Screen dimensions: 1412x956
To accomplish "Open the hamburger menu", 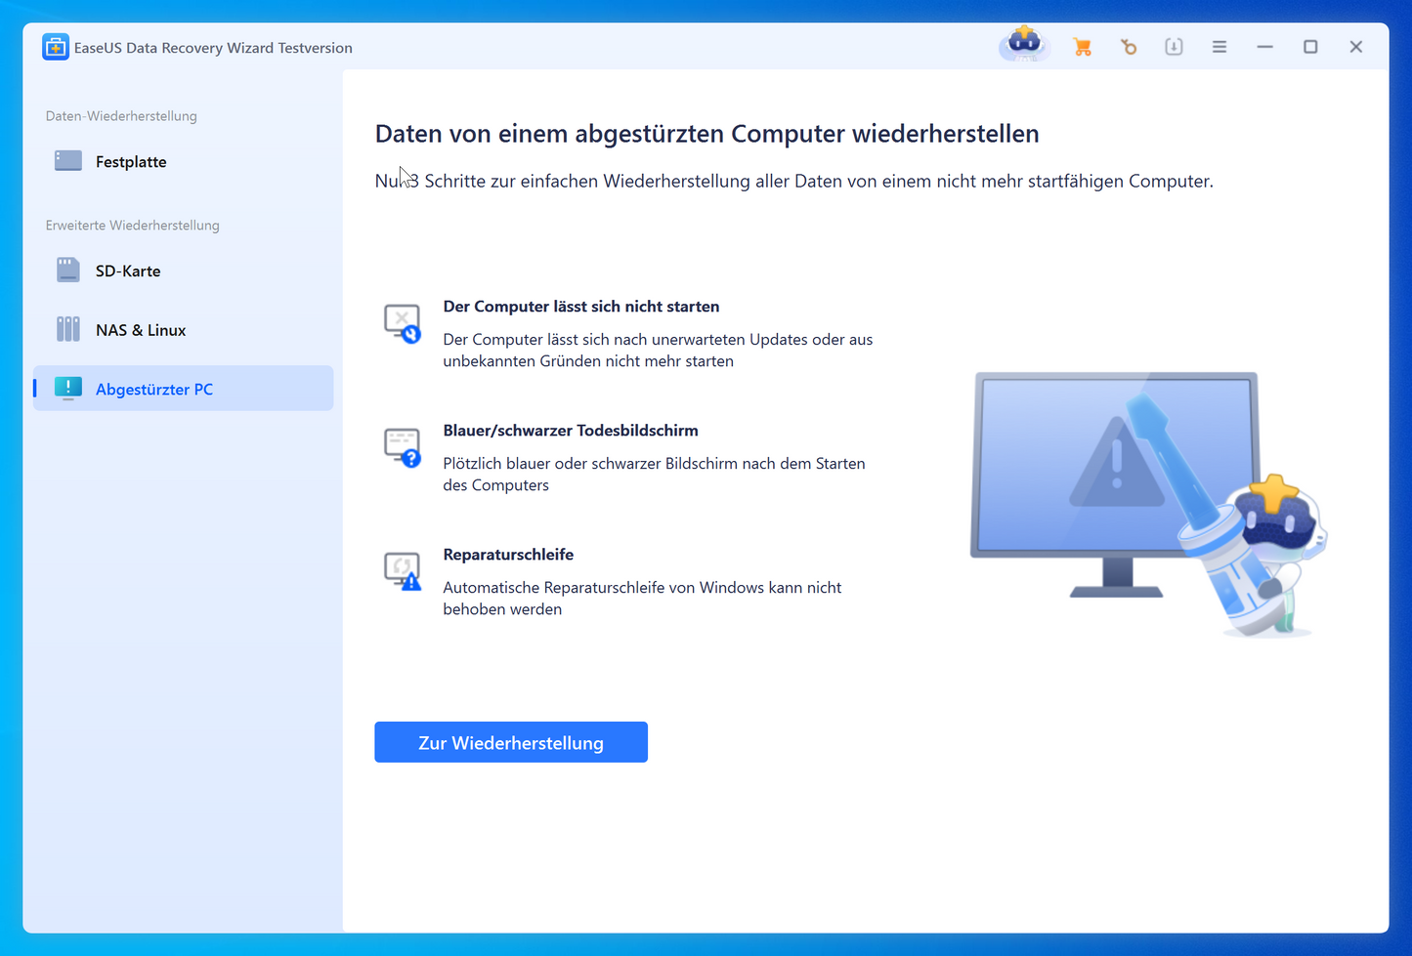I will tap(1219, 47).
